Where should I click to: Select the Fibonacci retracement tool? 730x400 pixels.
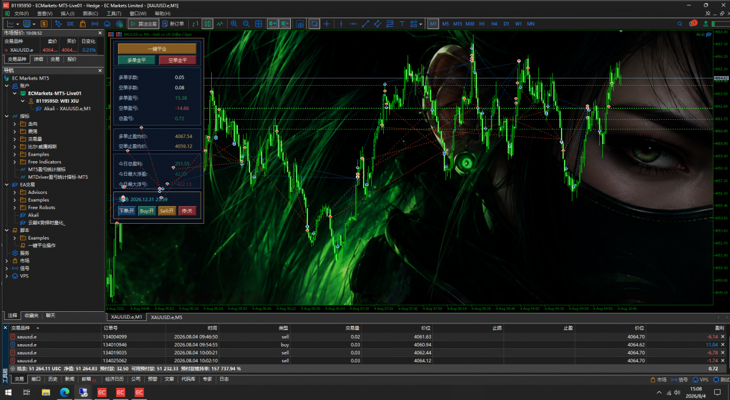click(x=390, y=24)
